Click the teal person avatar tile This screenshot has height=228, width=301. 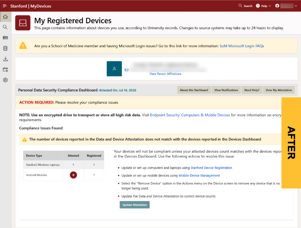[x=114, y=69]
